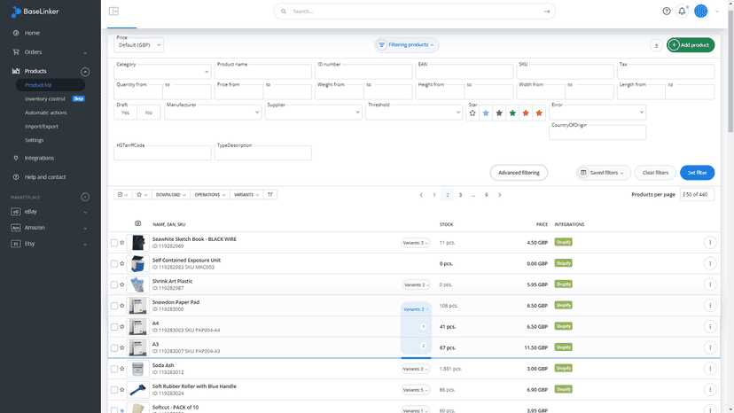Image resolution: width=734 pixels, height=413 pixels.
Task: Open Import/Export in sidebar
Action: (41, 127)
